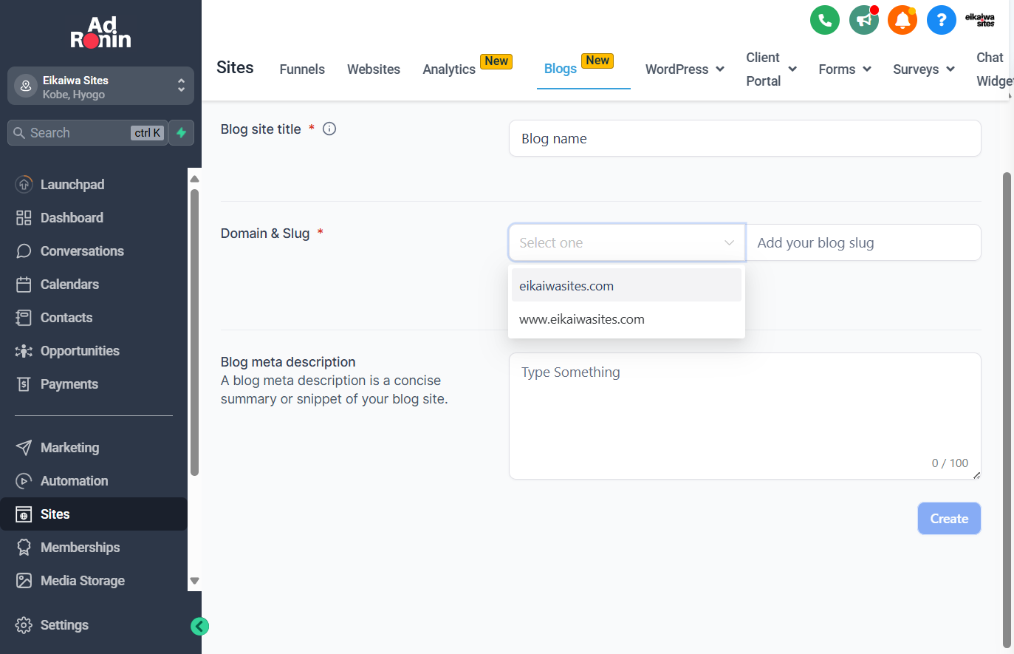Click the domain Select one dropdown
Image resolution: width=1014 pixels, height=654 pixels.
coord(627,242)
